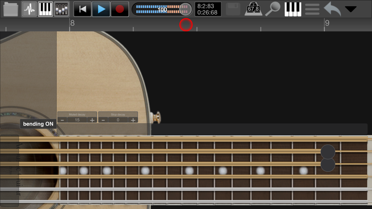This screenshot has width=372, height=209.
Task: Undo the last action
Action: coord(331,9)
